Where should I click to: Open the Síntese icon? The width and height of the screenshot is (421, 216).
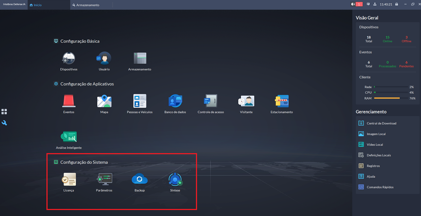pos(175,179)
